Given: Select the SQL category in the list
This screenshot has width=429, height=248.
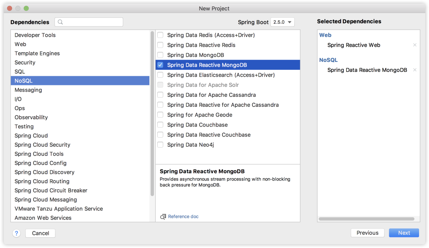Looking at the screenshot, I should click(20, 72).
